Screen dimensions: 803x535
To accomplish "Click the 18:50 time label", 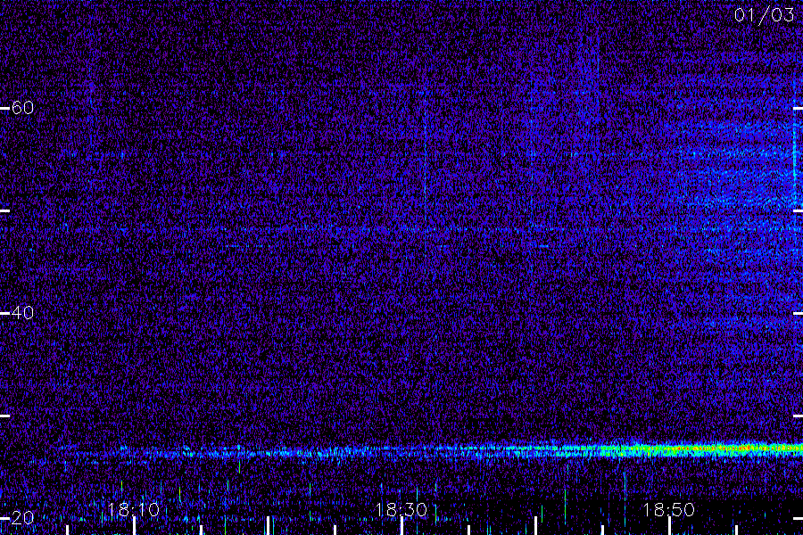I will pyautogui.click(x=669, y=510).
